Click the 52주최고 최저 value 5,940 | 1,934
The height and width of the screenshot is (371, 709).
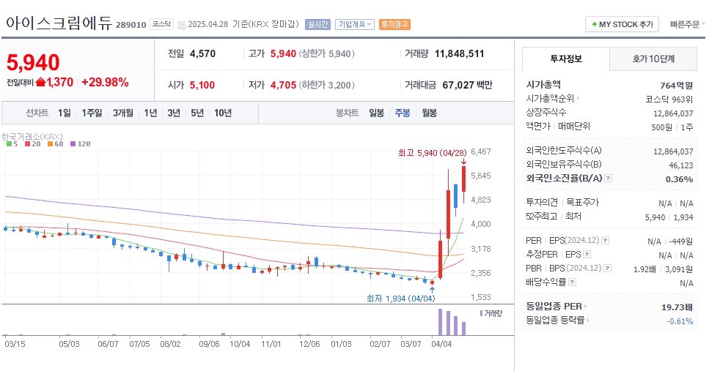(x=669, y=217)
